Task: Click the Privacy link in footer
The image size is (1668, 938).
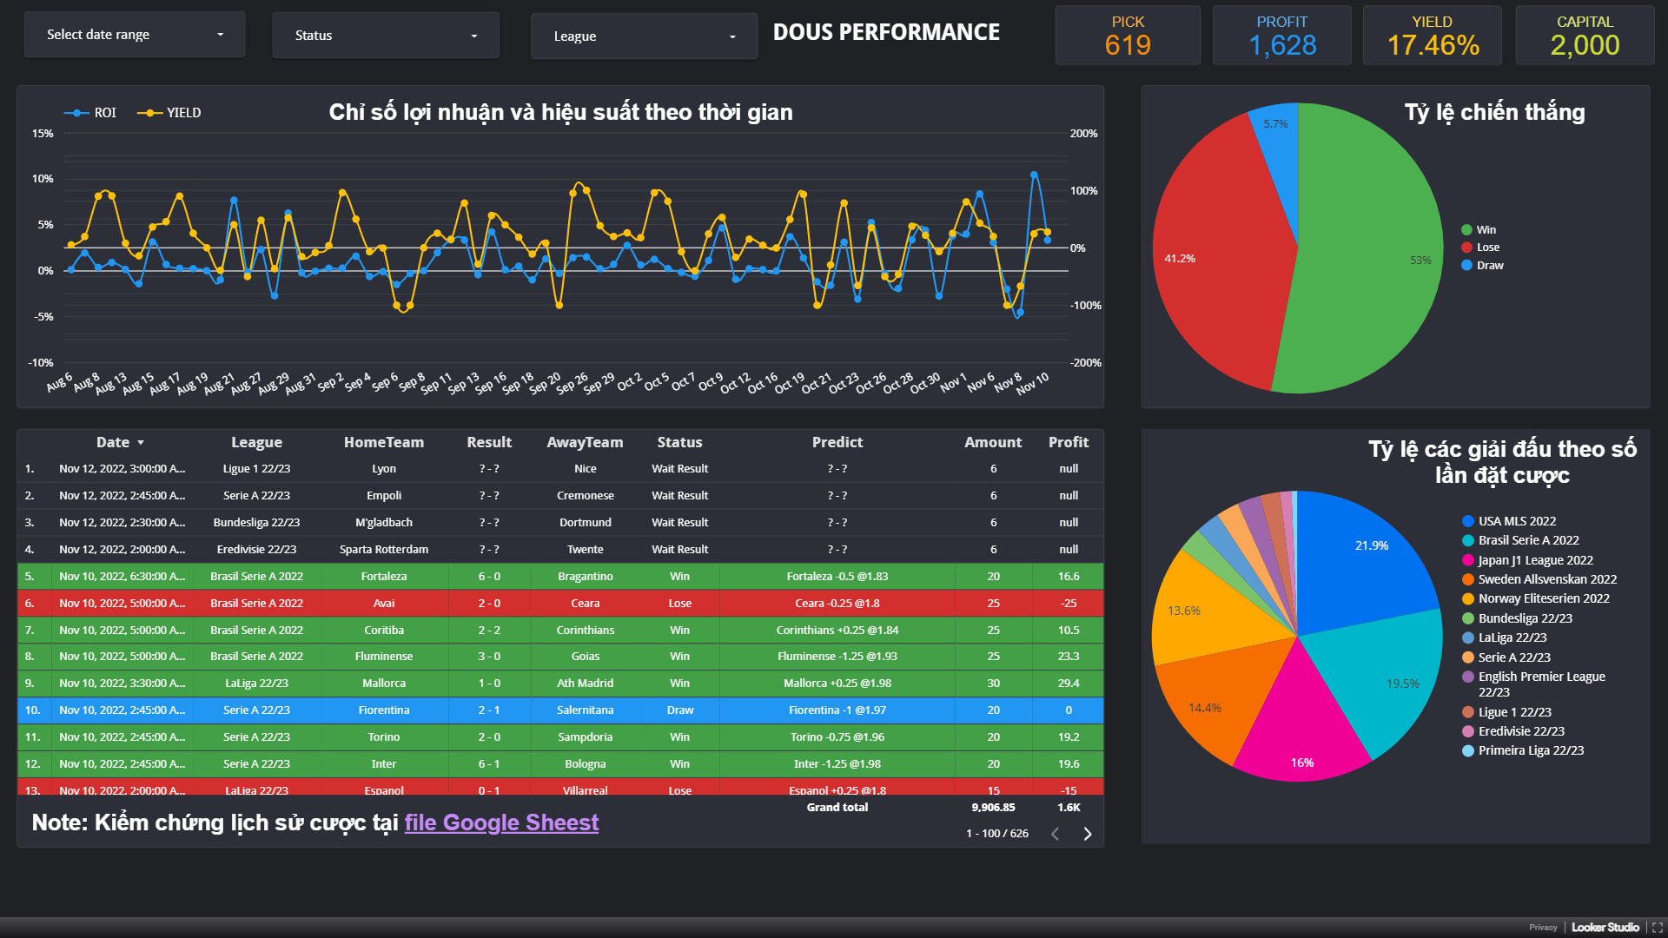Action: 1543,928
